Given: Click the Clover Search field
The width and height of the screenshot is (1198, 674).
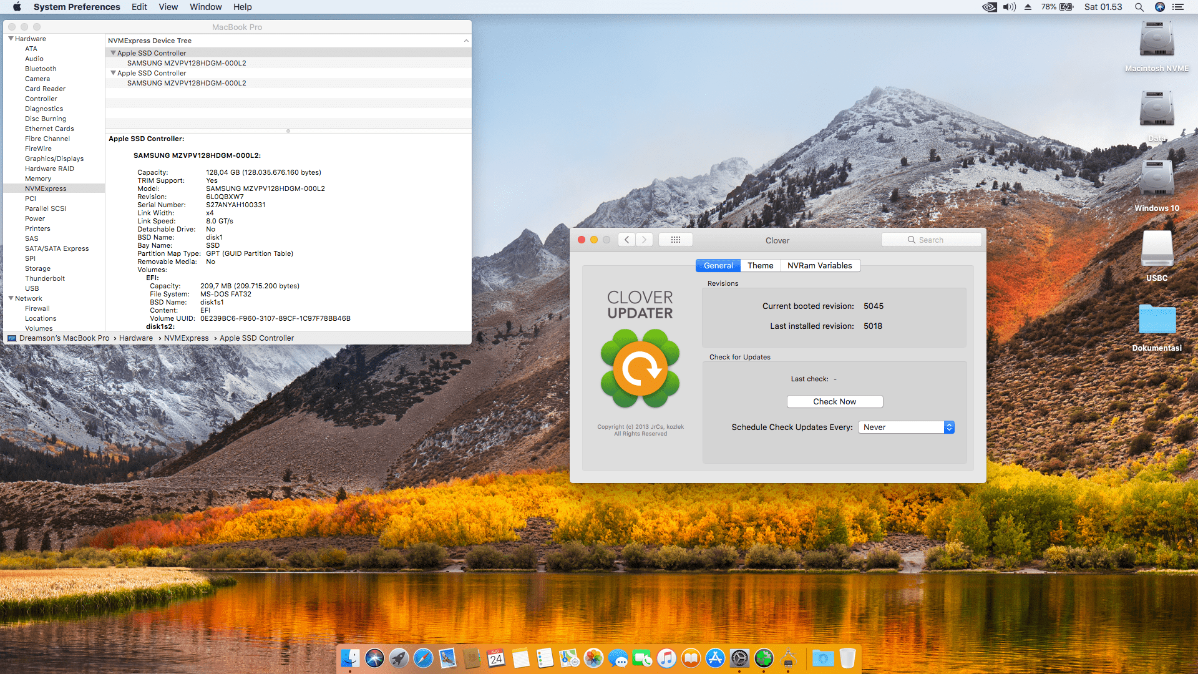Looking at the screenshot, I should 931,240.
